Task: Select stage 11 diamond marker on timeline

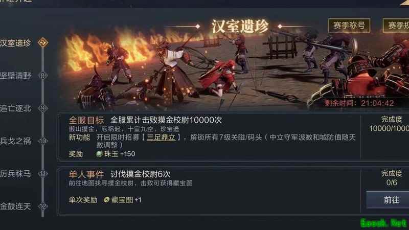Action: click(43, 174)
